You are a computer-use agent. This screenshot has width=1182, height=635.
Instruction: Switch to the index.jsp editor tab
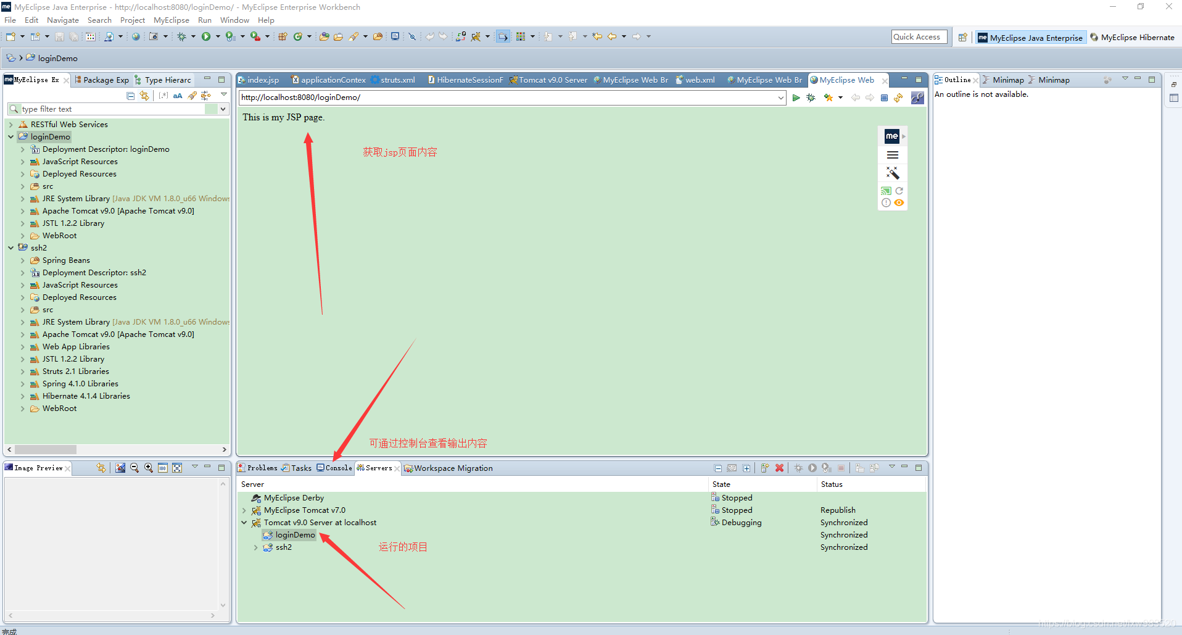[259, 80]
